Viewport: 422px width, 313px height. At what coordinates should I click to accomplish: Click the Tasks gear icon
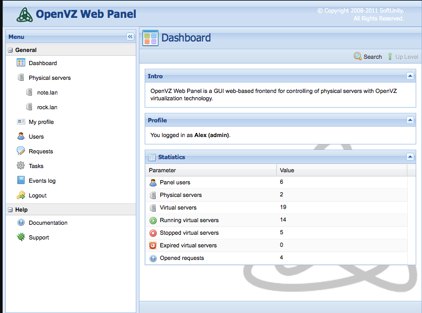[21, 165]
